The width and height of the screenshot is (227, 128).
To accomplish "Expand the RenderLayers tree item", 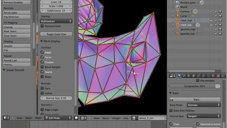I will 174,2.
